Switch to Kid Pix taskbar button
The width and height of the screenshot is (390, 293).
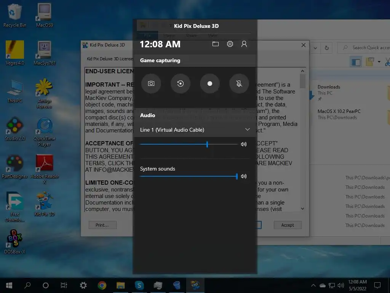click(x=195, y=285)
